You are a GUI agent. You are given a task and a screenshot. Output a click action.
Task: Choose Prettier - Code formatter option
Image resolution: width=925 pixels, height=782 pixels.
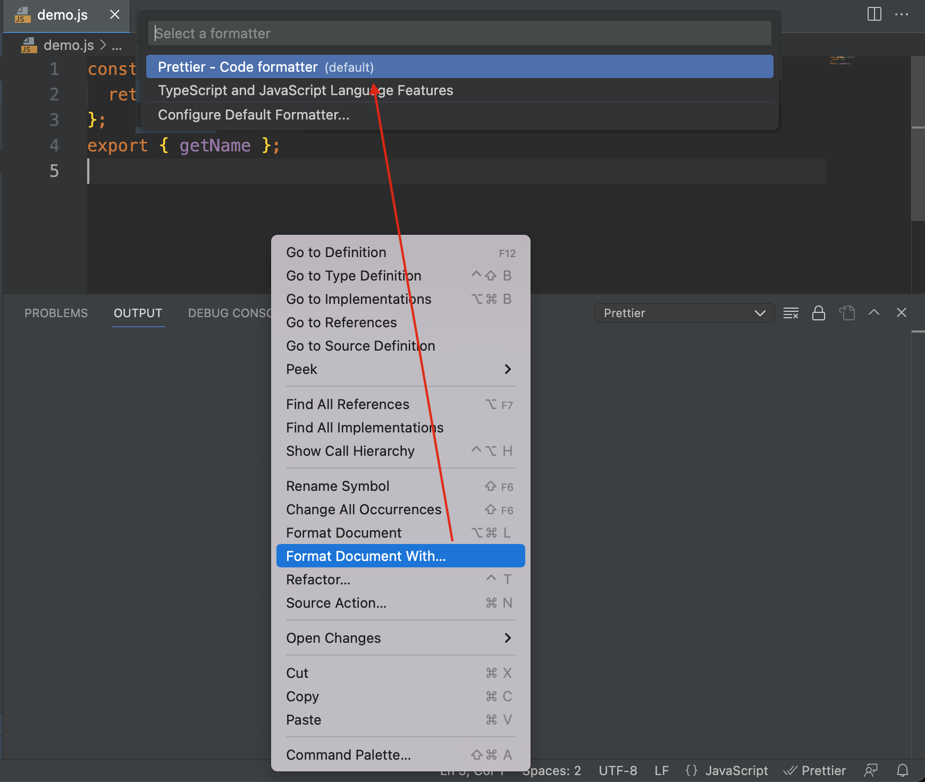coord(460,67)
